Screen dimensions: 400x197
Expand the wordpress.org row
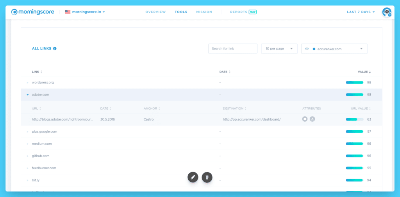click(28, 83)
